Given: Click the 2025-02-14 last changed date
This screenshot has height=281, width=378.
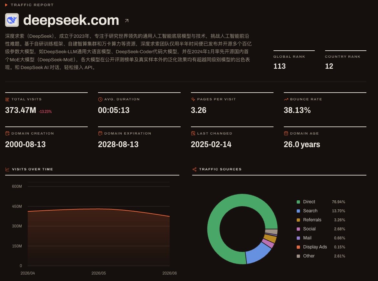Looking at the screenshot, I should coord(211,145).
